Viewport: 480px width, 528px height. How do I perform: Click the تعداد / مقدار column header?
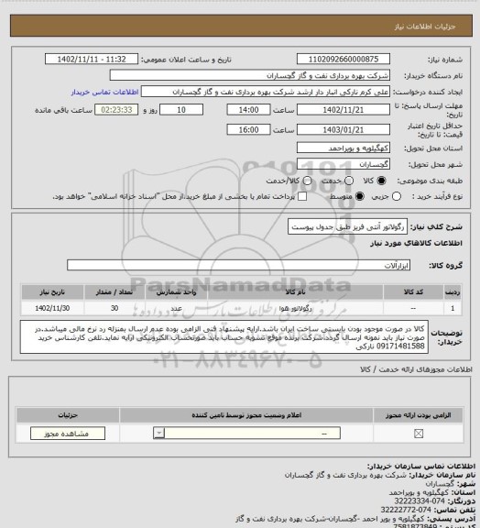tap(115, 292)
